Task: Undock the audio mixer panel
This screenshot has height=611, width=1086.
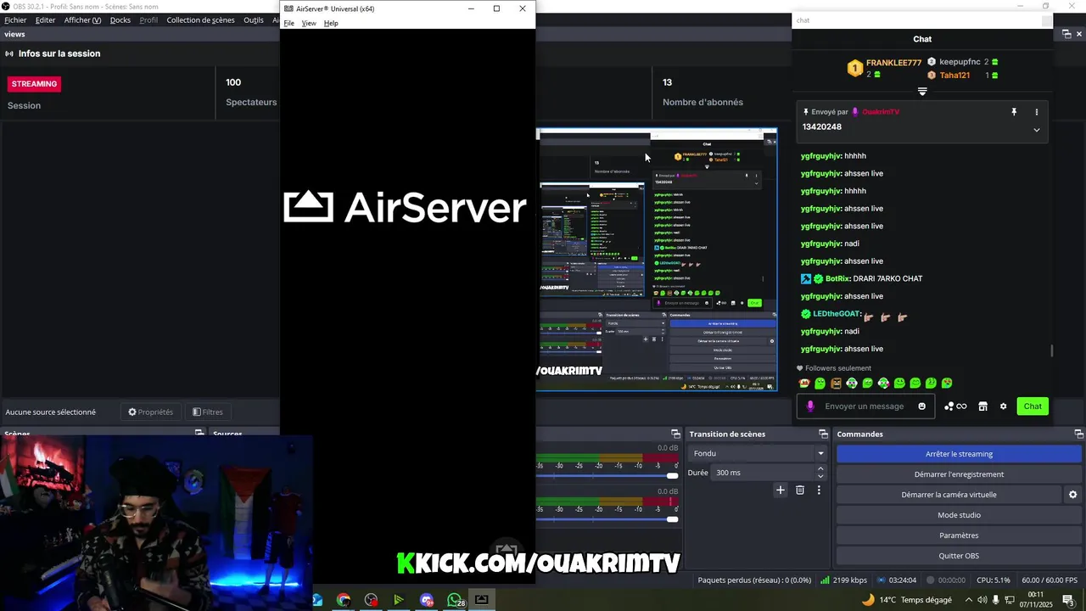Action: click(x=675, y=434)
